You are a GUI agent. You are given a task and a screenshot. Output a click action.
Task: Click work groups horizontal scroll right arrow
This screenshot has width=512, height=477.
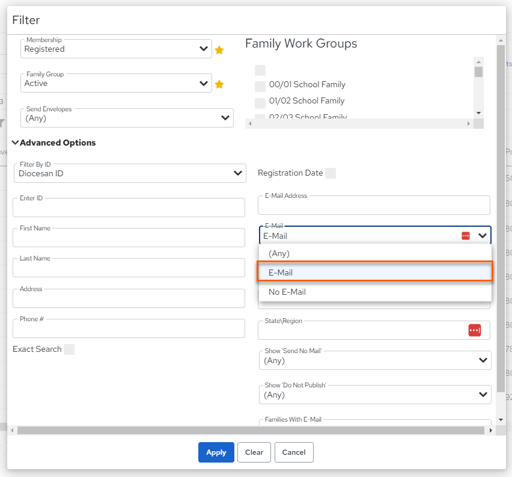[469, 123]
